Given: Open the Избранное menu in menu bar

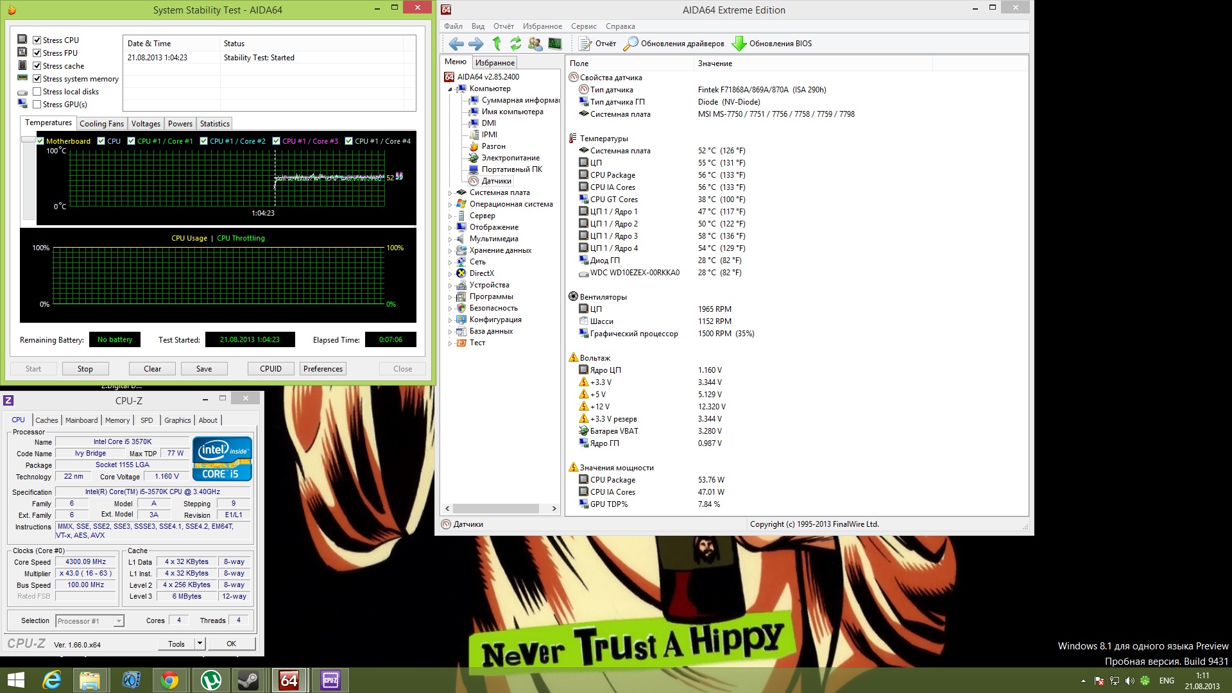Looking at the screenshot, I should pyautogui.click(x=542, y=26).
